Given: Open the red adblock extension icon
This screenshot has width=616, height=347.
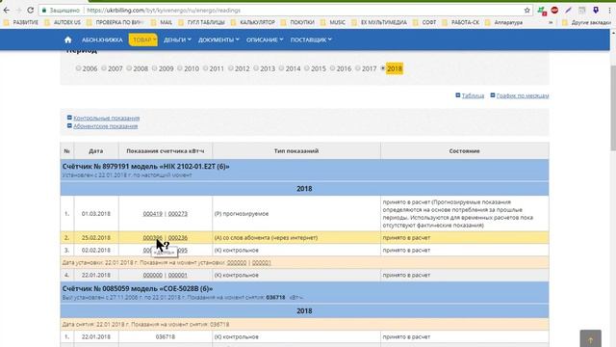Looking at the screenshot, I should (x=554, y=11).
